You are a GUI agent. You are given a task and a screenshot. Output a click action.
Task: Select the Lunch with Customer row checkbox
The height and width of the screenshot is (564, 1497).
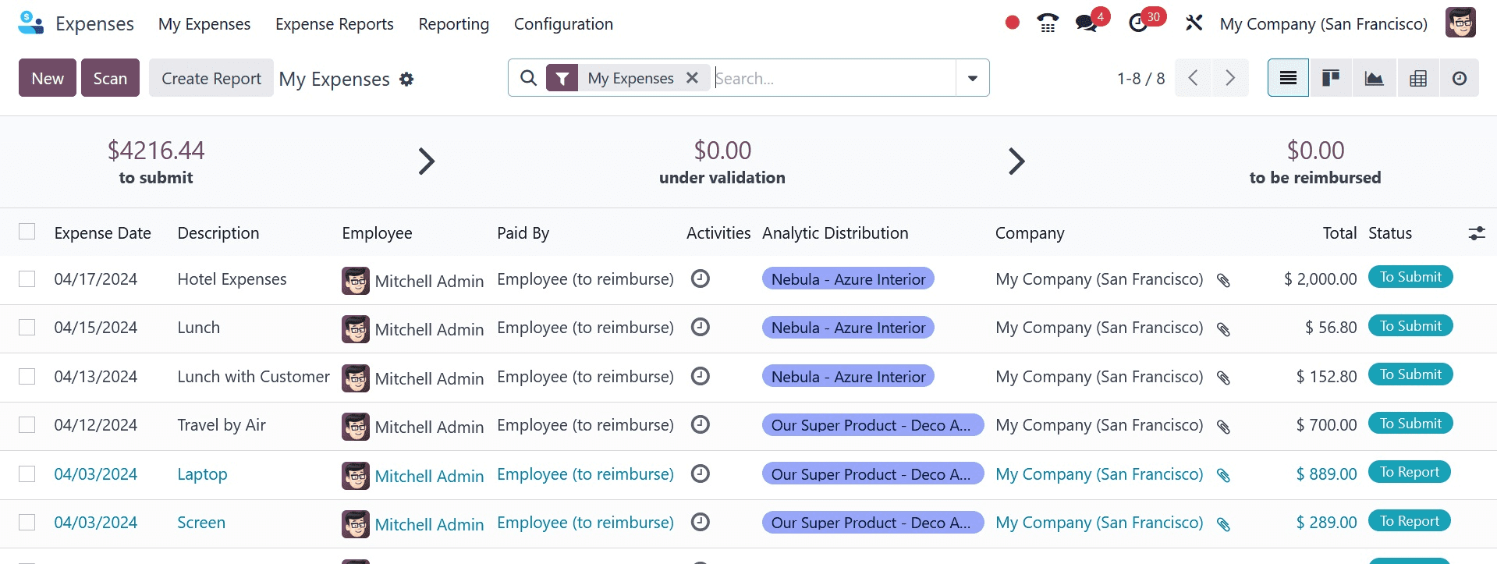click(27, 377)
